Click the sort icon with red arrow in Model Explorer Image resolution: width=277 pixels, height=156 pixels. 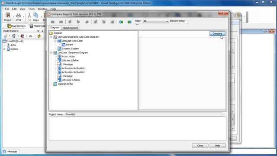[x=22, y=36]
